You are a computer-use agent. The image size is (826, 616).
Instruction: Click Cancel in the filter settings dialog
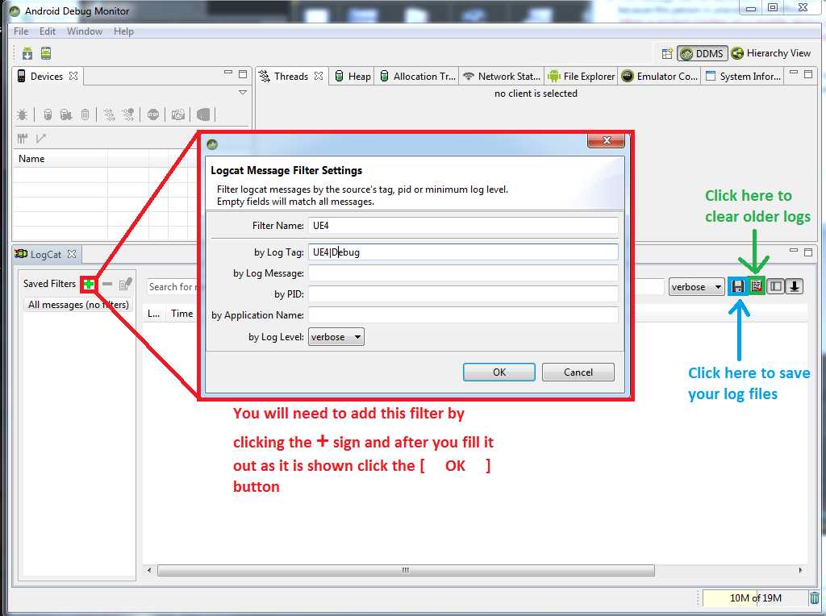tap(578, 373)
